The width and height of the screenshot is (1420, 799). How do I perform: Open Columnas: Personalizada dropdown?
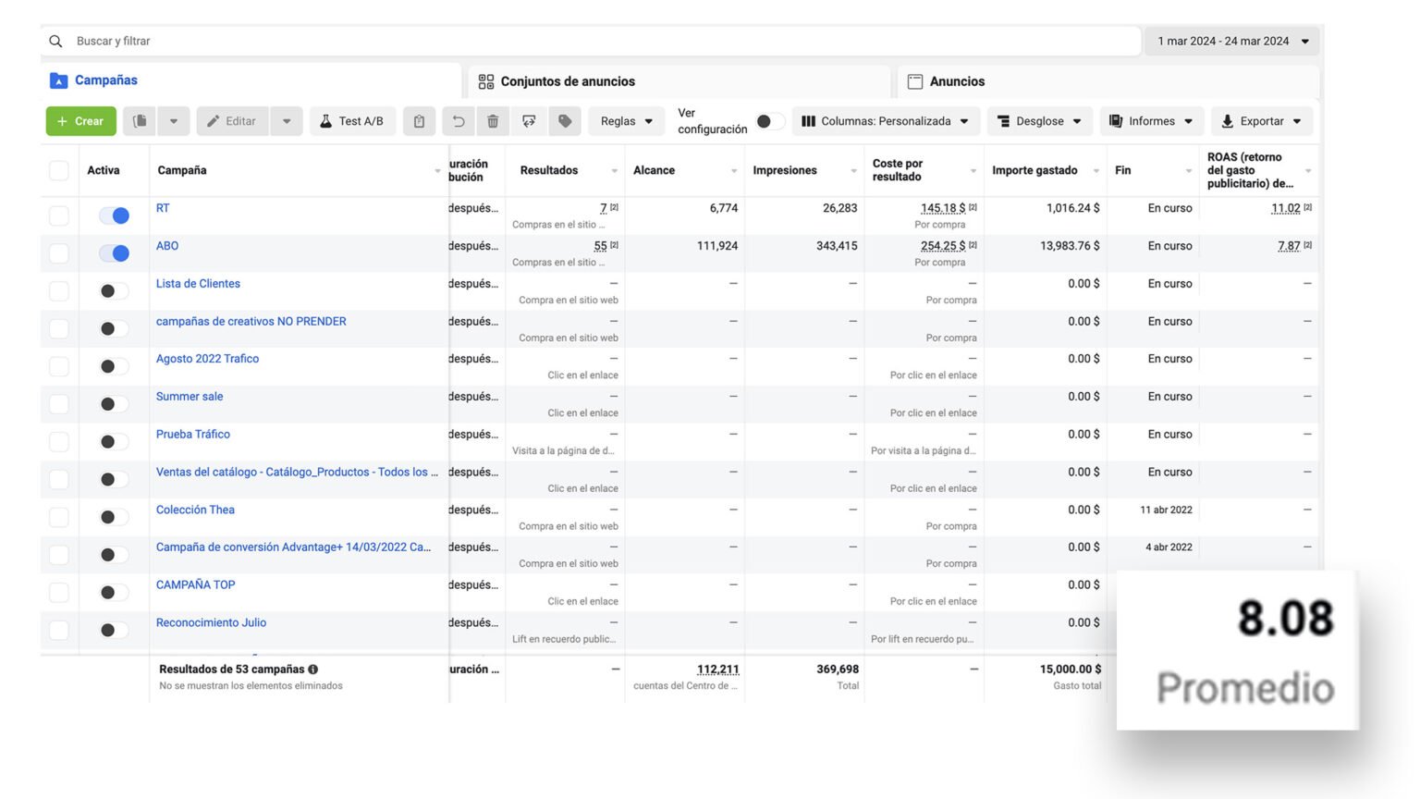point(886,121)
